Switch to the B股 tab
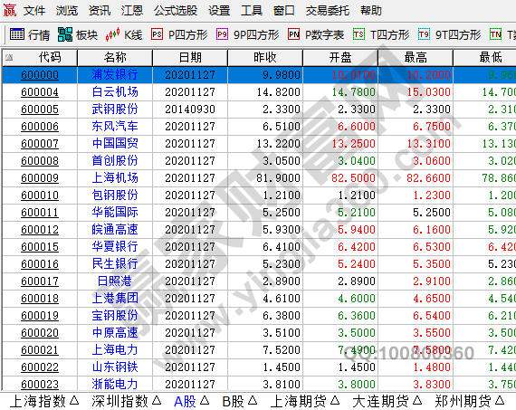The image size is (516, 410). [x=233, y=401]
